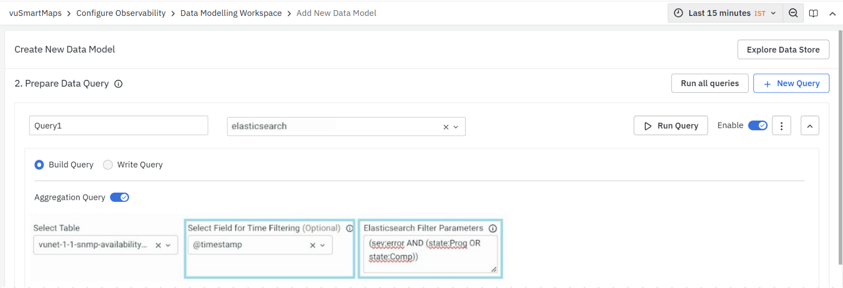Navigate to Configure Observability breadcrumb
The width and height of the screenshot is (843, 288).
click(121, 13)
